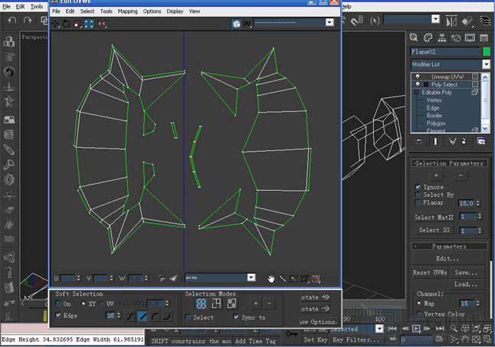Viewport: 495px width, 347px height.
Task: Select the Pan hand tool
Action: coord(271,279)
